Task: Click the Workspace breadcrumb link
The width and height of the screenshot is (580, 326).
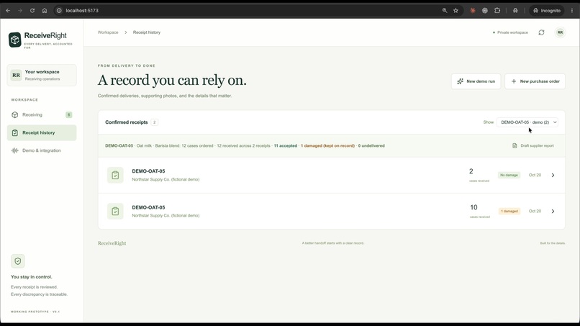Action: tap(108, 32)
